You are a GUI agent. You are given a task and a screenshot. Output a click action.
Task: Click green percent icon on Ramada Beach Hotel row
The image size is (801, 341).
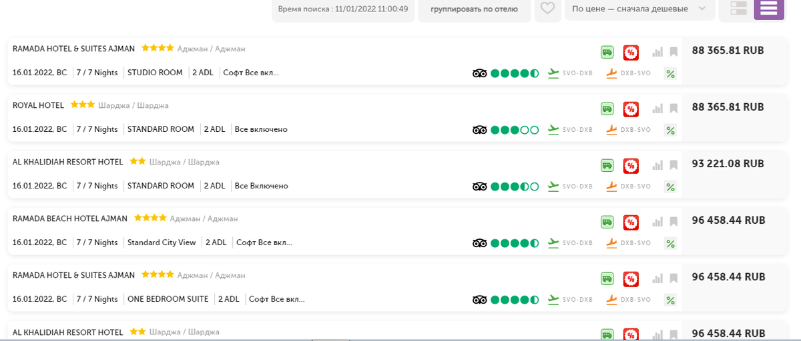coord(670,244)
